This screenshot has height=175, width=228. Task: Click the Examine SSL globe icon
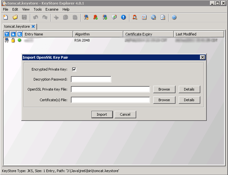[x=153, y=17]
